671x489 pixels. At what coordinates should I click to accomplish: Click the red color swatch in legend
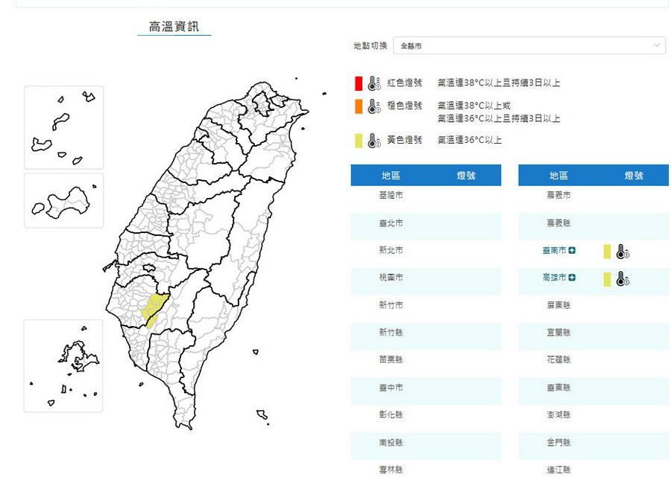[x=359, y=83]
